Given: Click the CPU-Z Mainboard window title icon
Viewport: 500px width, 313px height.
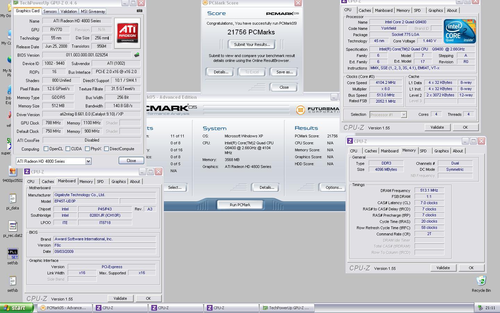Looking at the screenshot, I should coord(27,172).
